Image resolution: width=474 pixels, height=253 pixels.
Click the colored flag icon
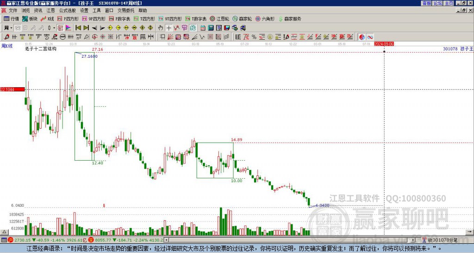click(69, 28)
